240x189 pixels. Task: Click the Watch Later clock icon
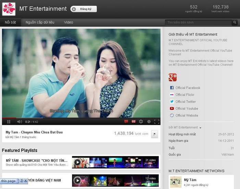click(x=149, y=122)
